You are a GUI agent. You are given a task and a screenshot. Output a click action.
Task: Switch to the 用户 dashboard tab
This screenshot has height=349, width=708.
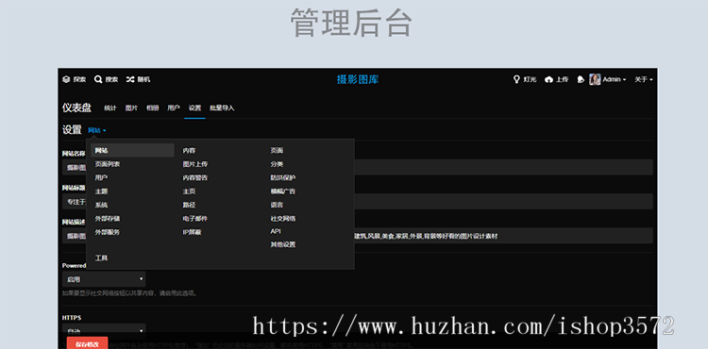pyautogui.click(x=174, y=108)
